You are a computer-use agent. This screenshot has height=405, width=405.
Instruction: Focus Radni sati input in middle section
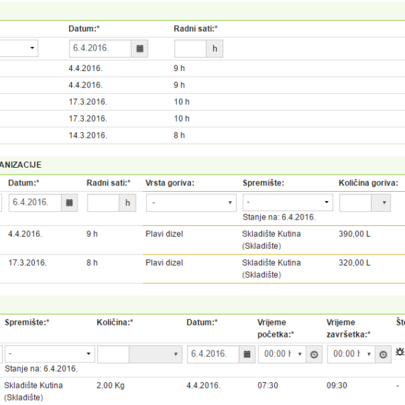(103, 202)
